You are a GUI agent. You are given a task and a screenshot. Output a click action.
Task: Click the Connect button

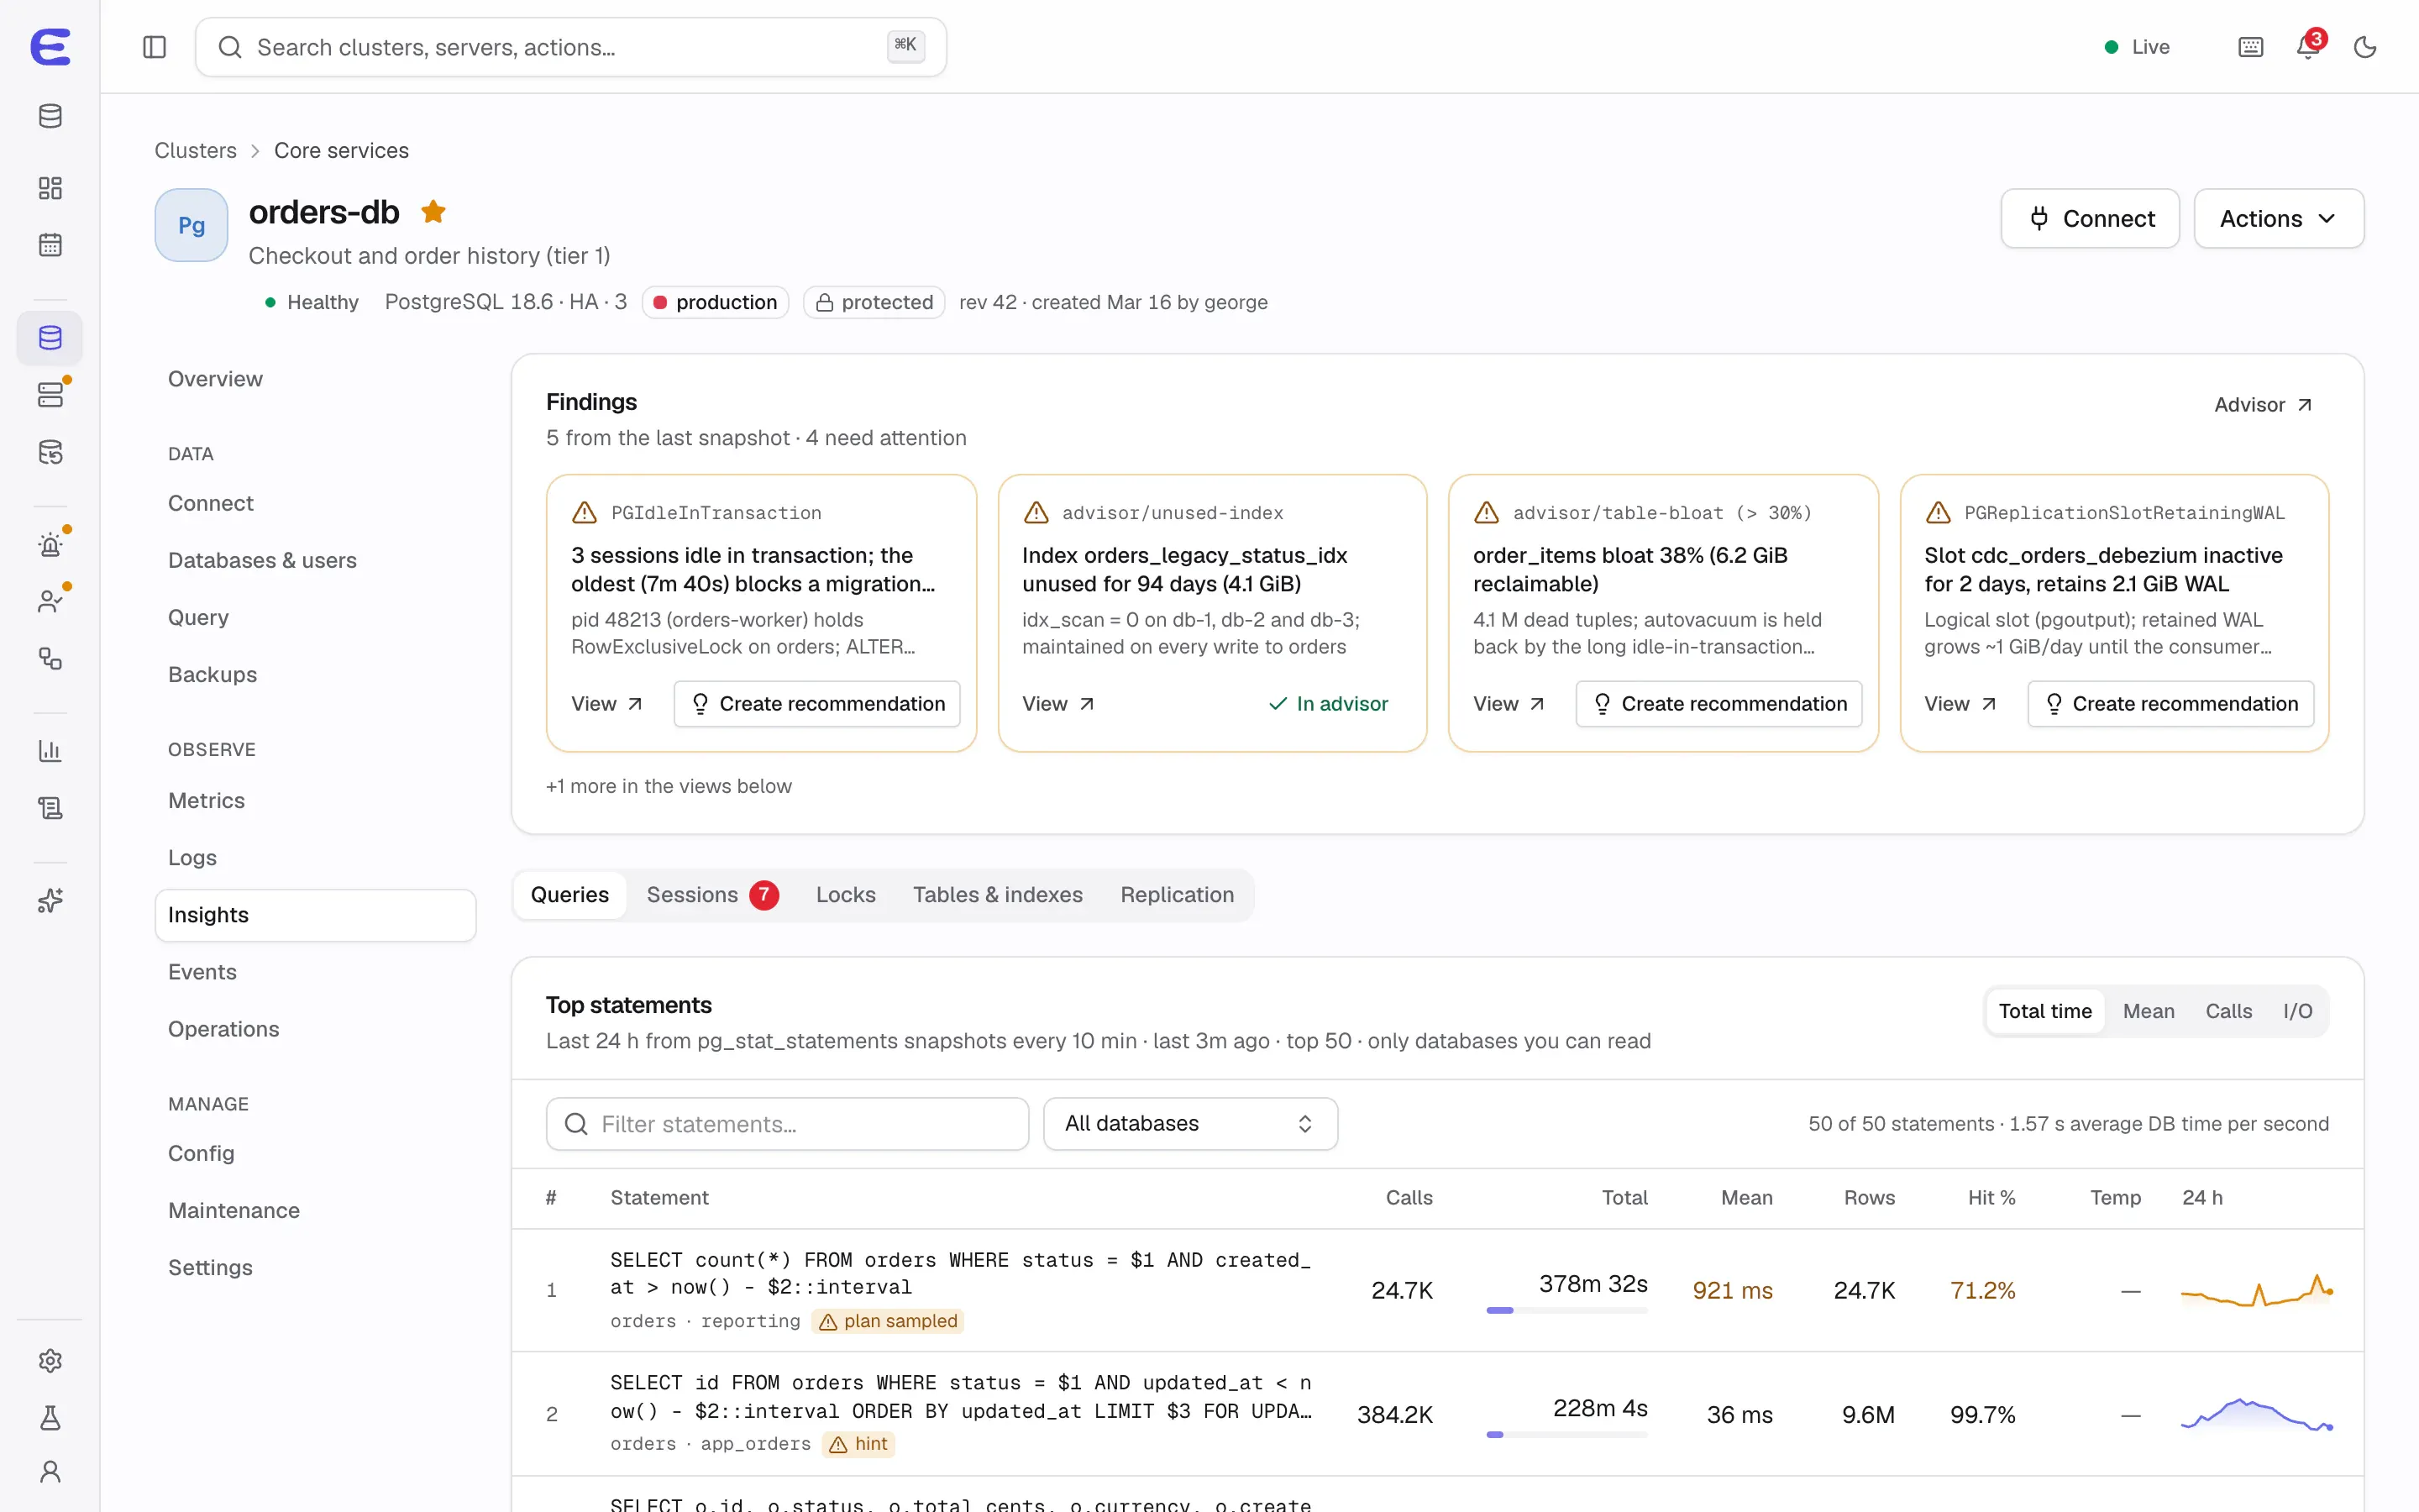point(2089,219)
